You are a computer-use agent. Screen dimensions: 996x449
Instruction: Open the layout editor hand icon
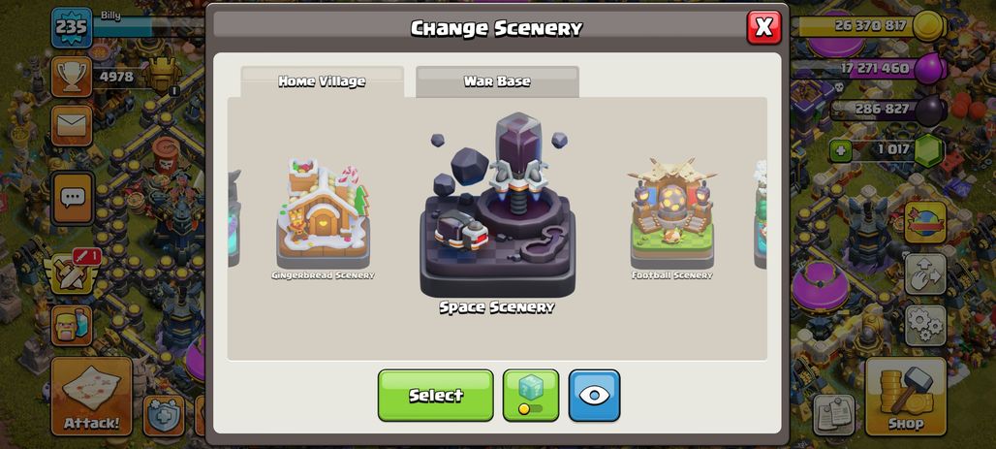[x=925, y=273]
